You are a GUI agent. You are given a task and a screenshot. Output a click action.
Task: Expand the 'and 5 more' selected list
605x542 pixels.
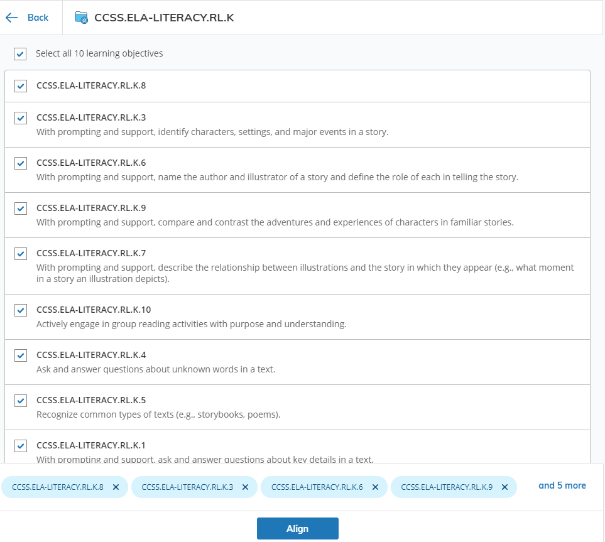(562, 485)
